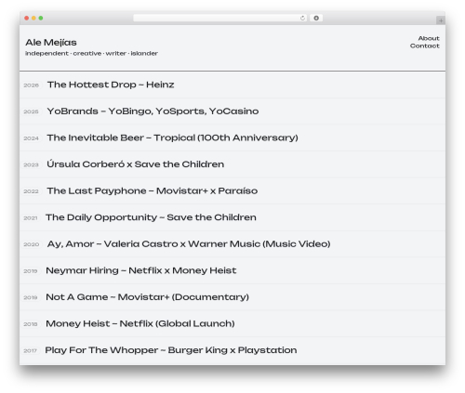Click the year badge beside Ay, Amor row
The image size is (465, 393).
32,244
